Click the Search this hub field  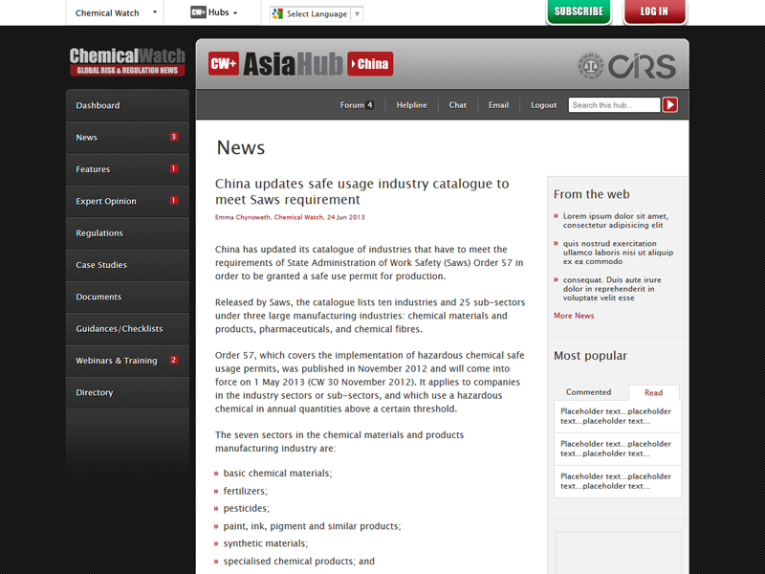[x=614, y=105]
